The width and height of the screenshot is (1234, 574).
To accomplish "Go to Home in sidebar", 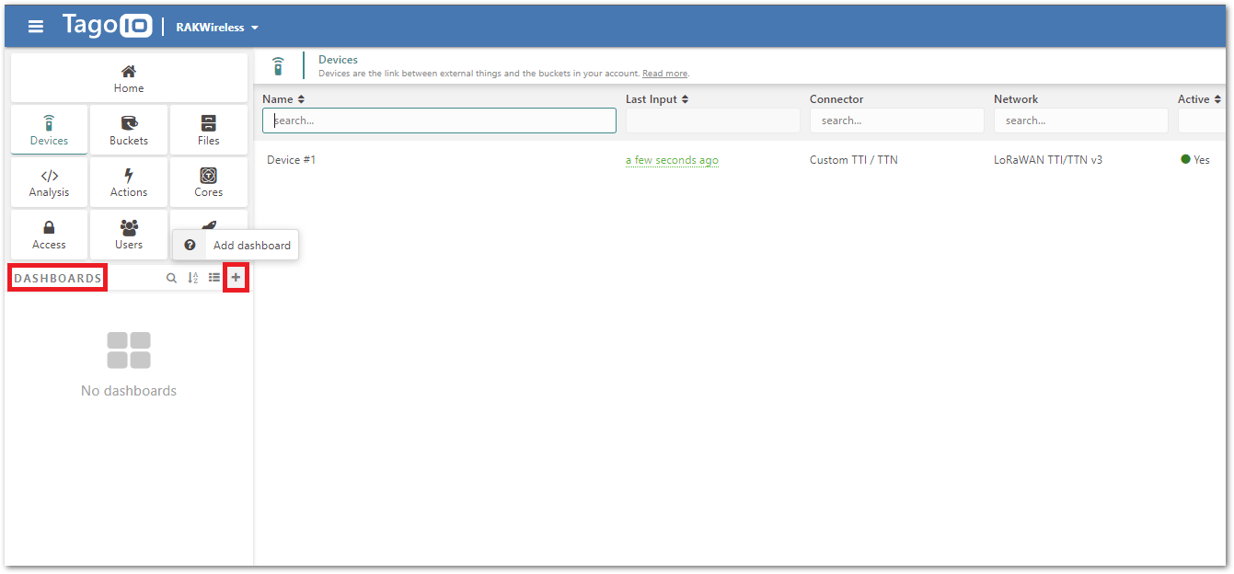I will click(129, 78).
